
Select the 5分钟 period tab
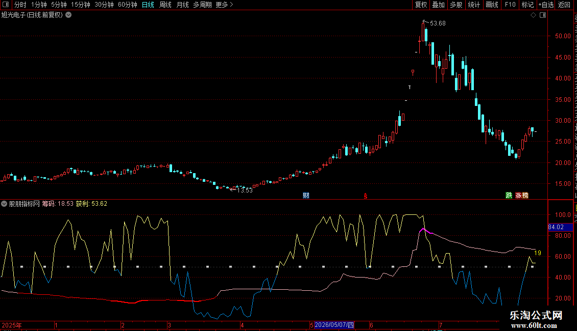click(59, 5)
